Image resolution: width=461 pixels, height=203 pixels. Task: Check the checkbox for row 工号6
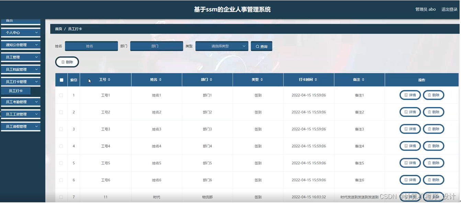click(x=61, y=180)
